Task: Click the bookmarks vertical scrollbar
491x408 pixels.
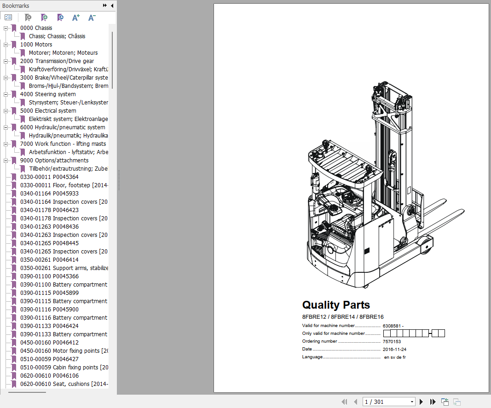Action: point(112,60)
